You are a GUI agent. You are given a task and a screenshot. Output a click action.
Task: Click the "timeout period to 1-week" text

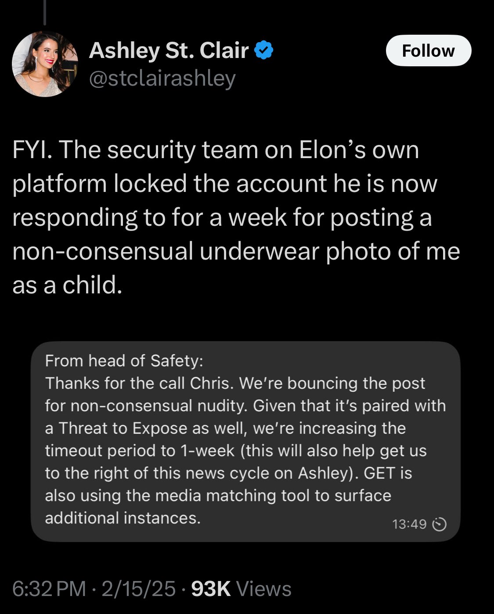(140, 451)
